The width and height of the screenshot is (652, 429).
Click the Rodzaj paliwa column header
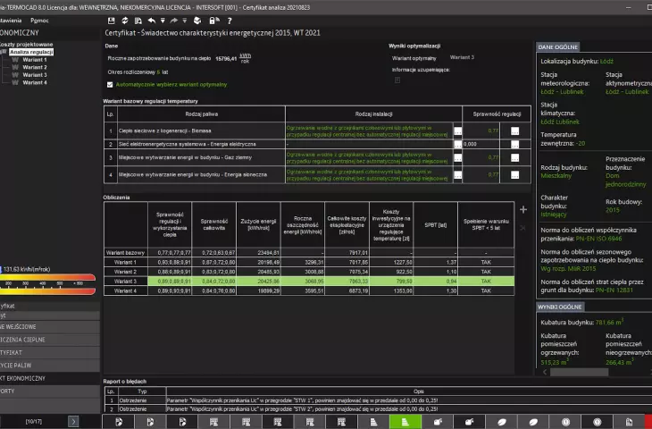[x=202, y=114]
